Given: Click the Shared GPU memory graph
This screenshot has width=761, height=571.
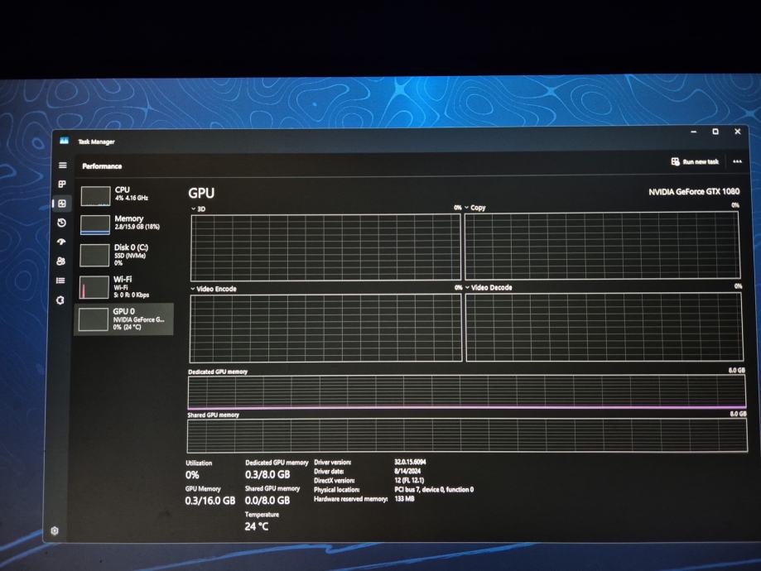Looking at the screenshot, I should pos(467,435).
